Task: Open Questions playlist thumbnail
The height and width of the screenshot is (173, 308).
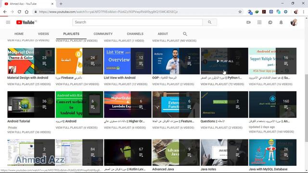Action: 224,104
